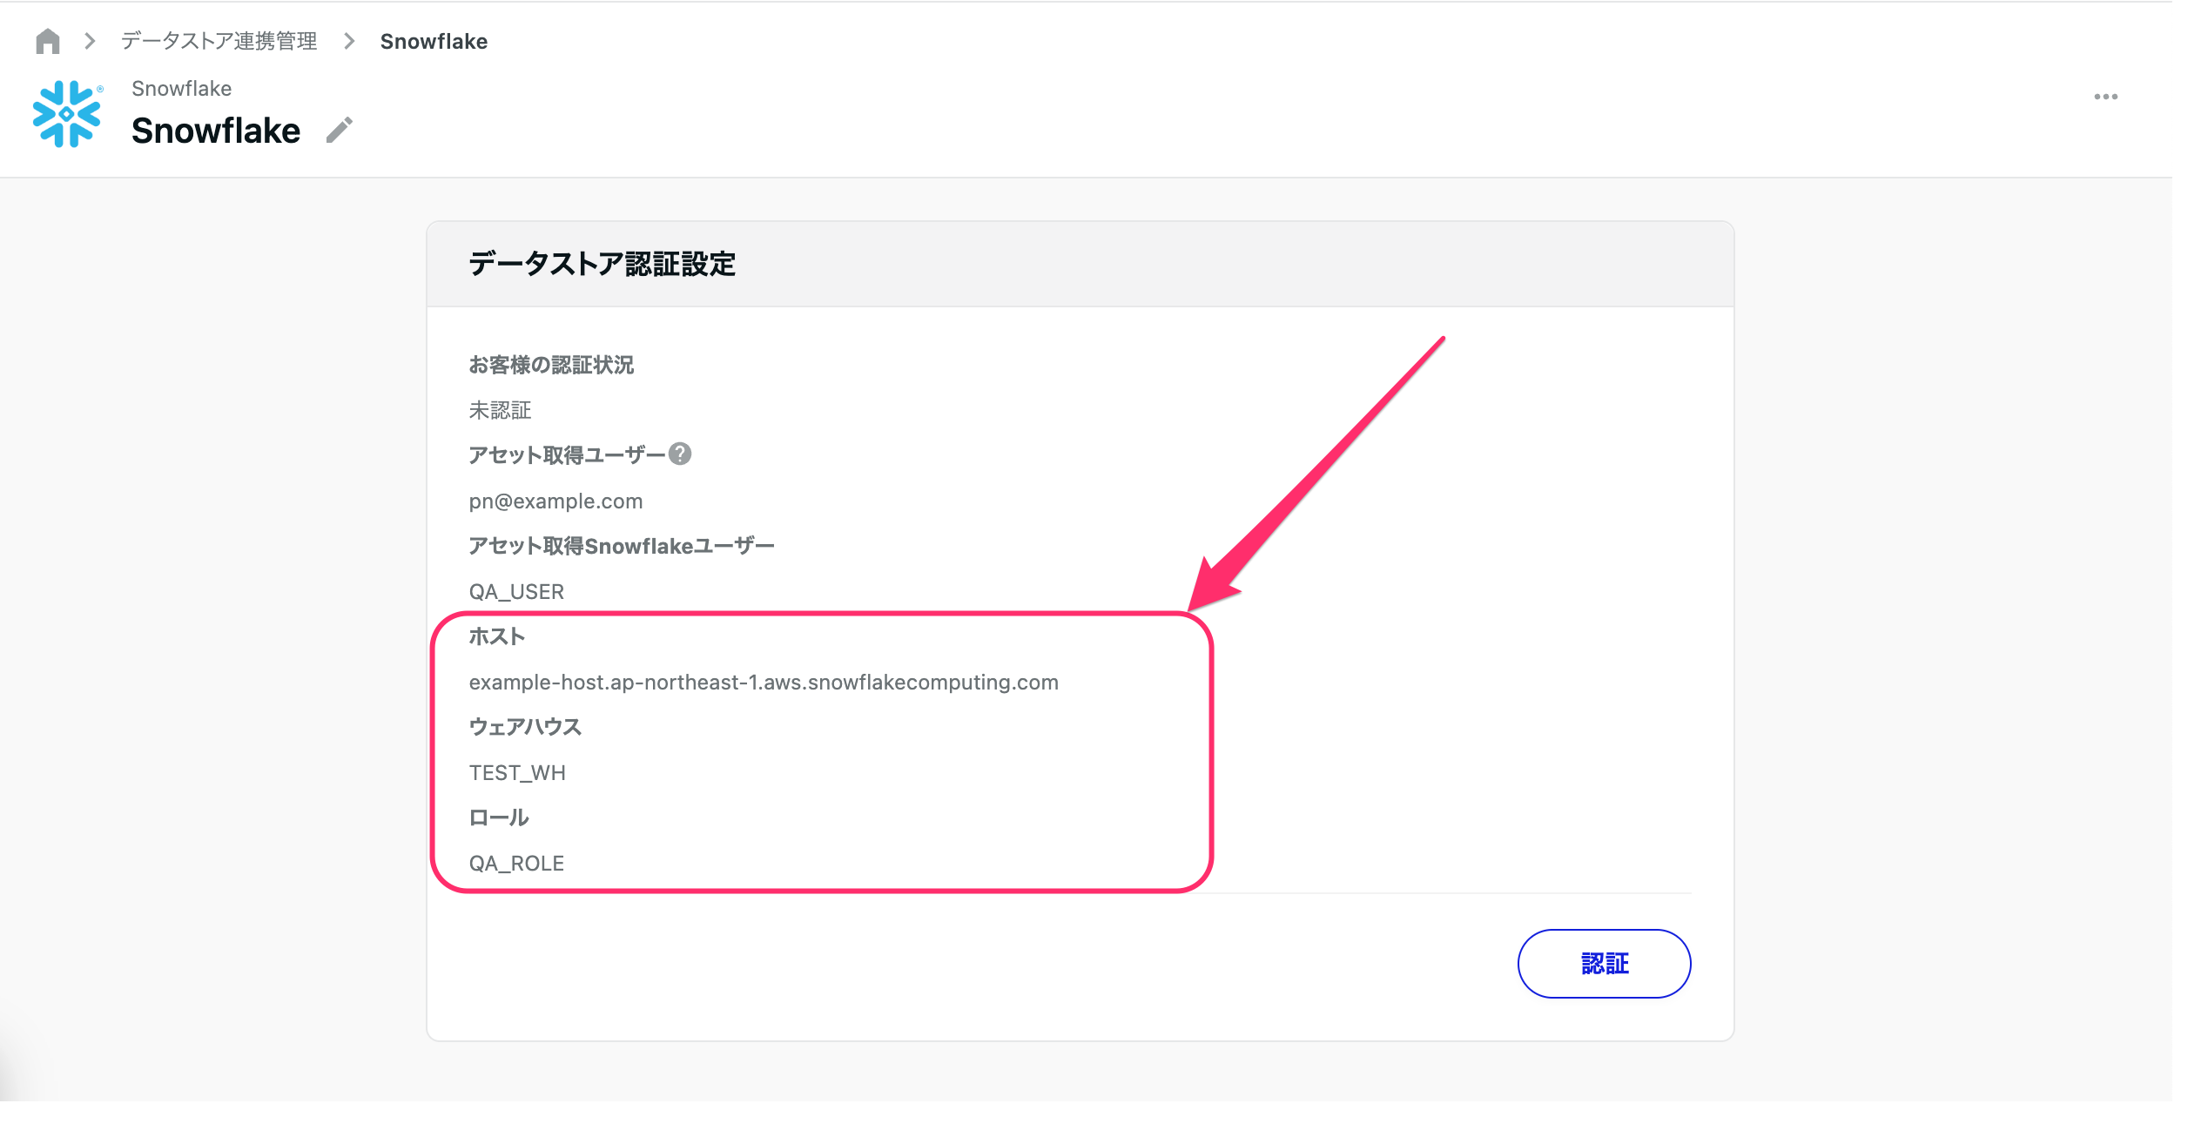Select the pn@example.com user text

(x=555, y=501)
